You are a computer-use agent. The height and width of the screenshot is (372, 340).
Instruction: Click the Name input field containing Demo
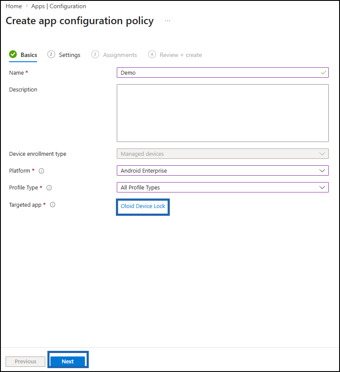point(223,73)
